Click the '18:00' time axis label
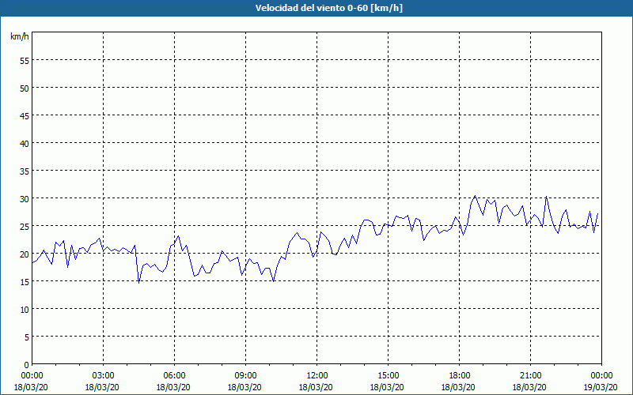Screen dimensions: 633x395 pyautogui.click(x=460, y=376)
